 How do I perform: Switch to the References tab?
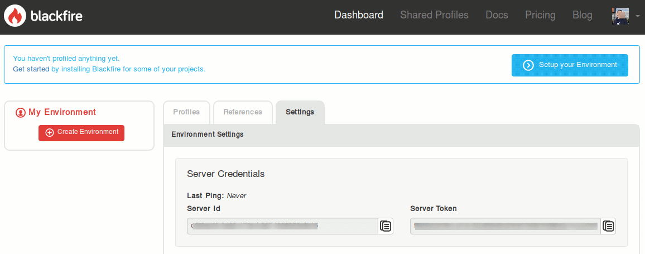tap(243, 112)
